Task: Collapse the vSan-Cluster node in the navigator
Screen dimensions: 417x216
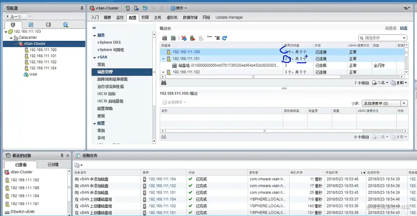Action: (16, 44)
